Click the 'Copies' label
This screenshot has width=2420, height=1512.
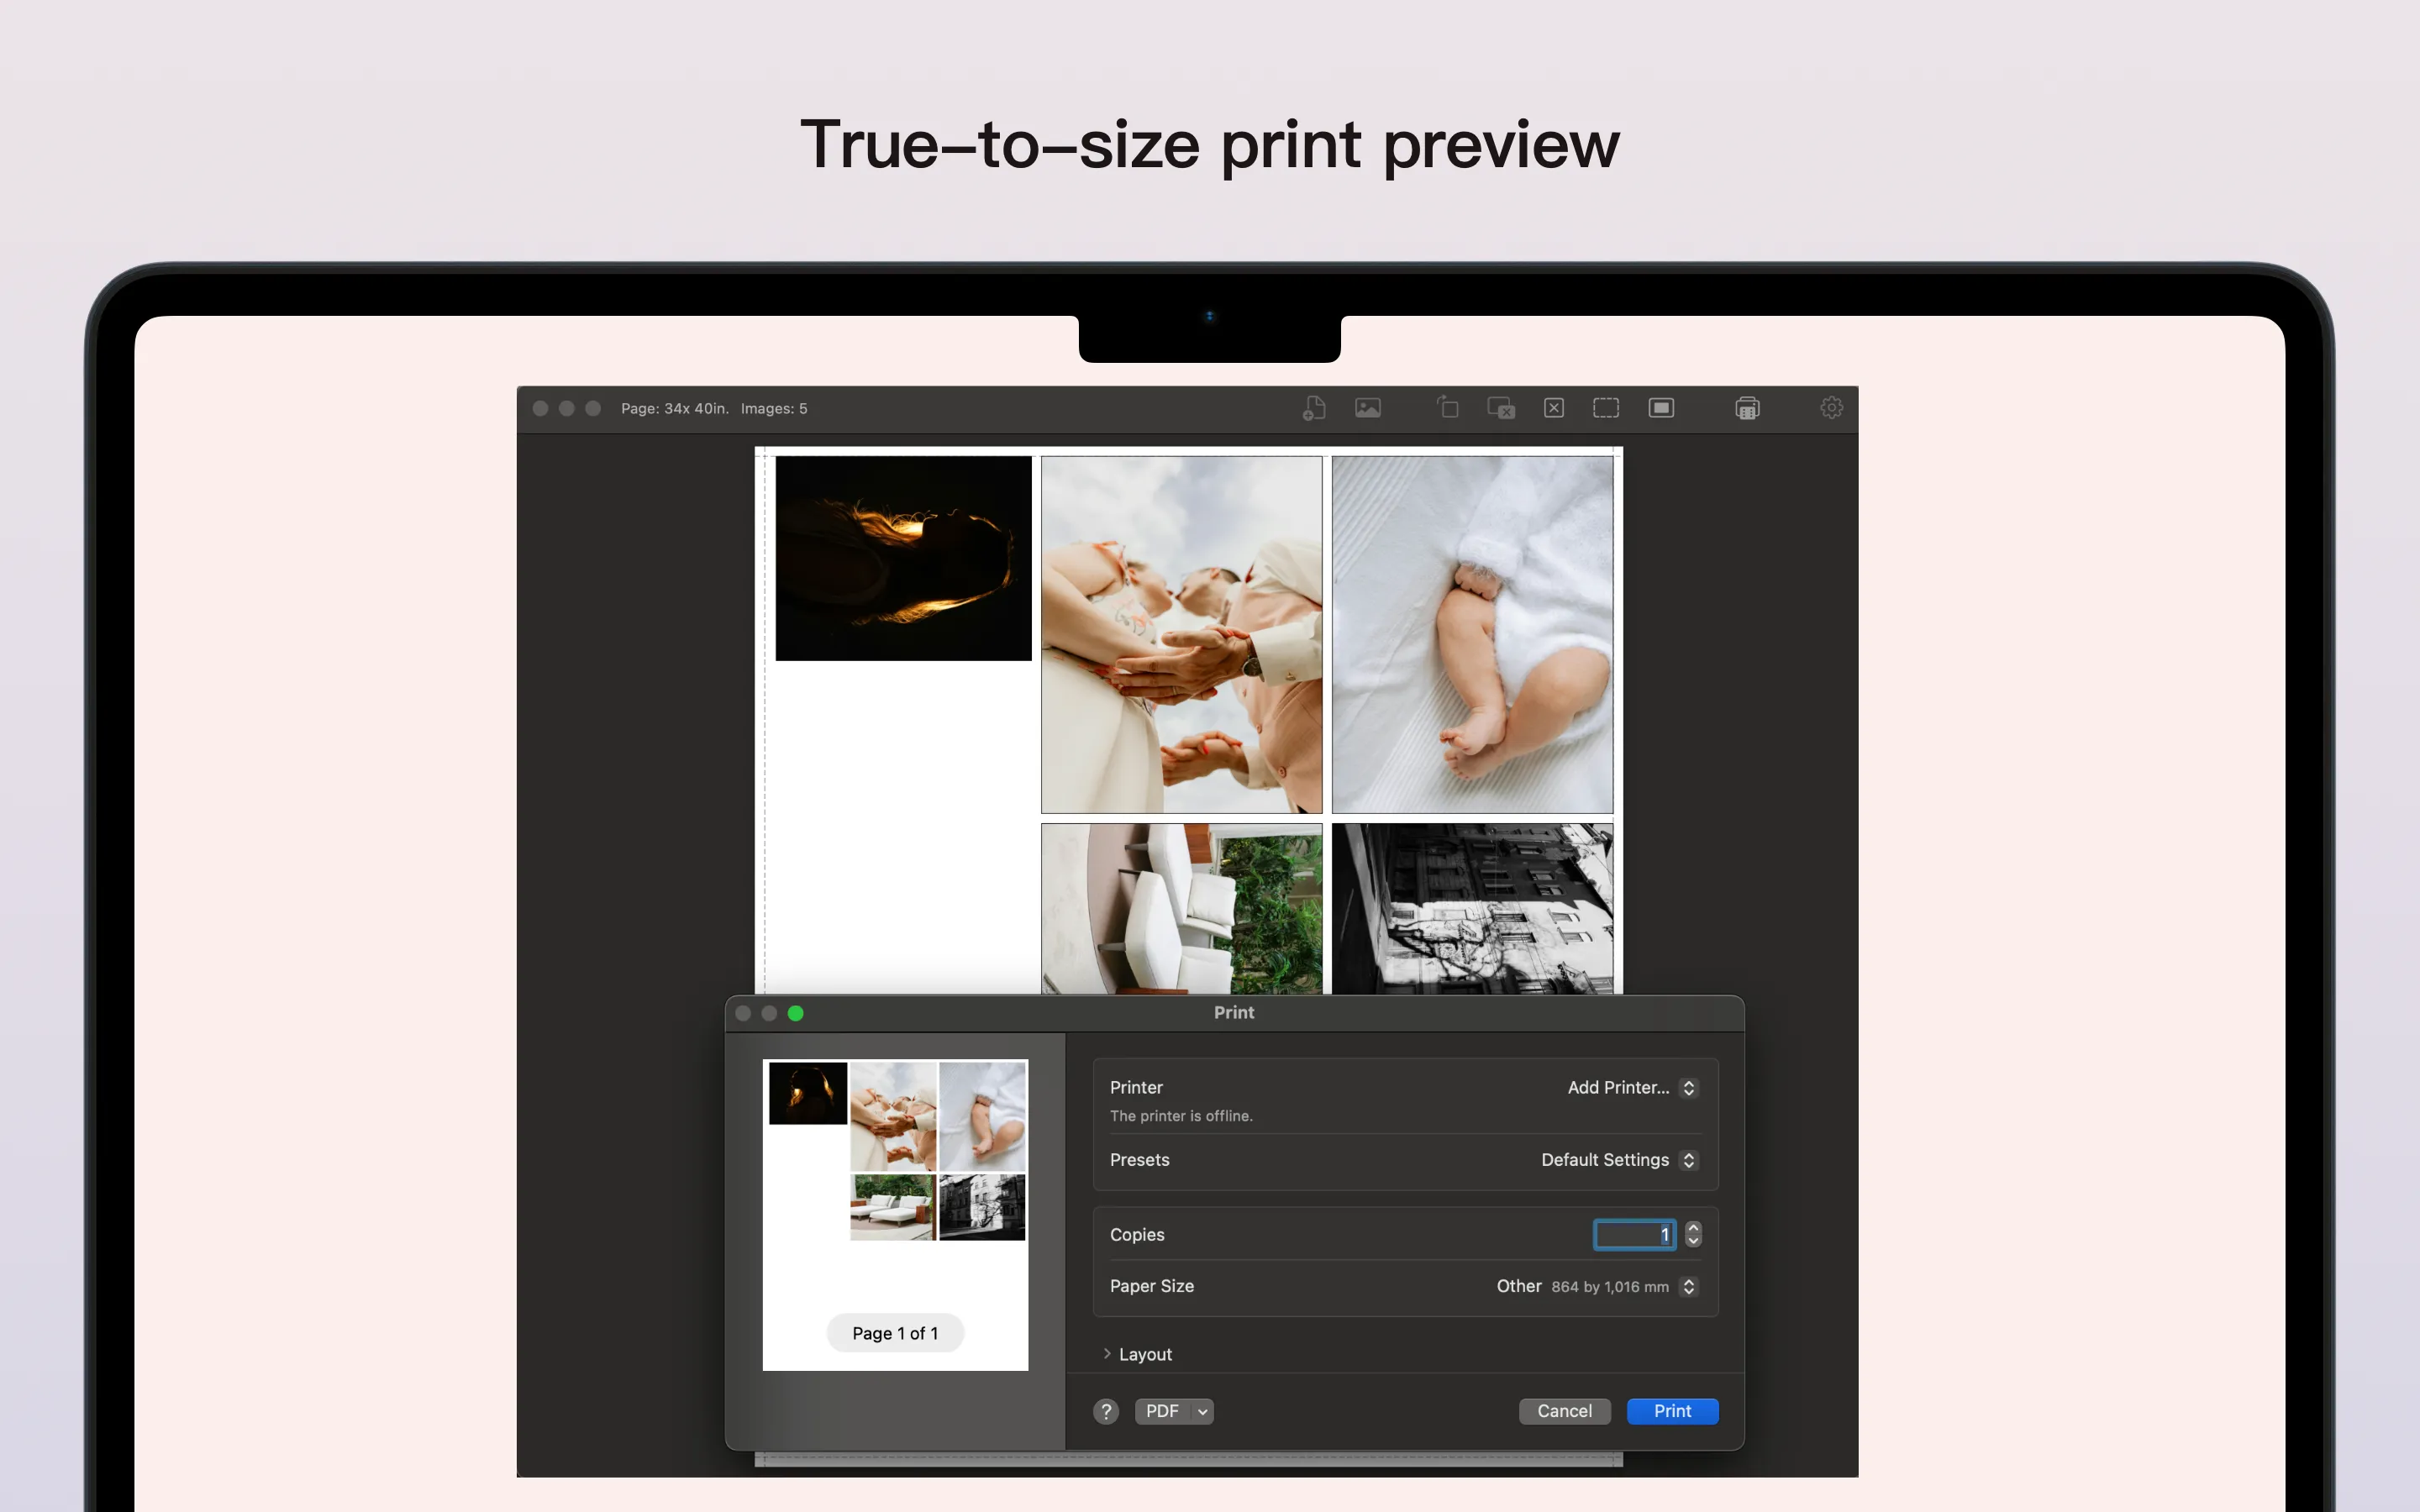coord(1137,1235)
